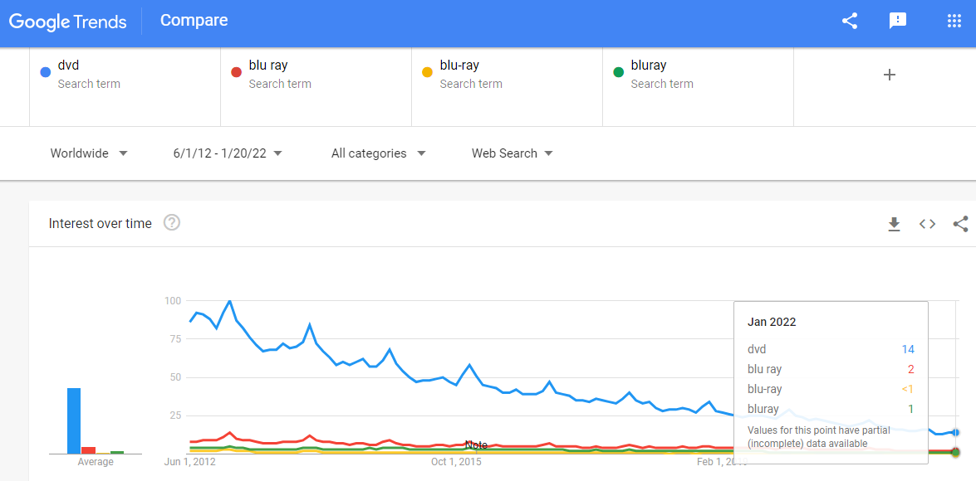This screenshot has width=976, height=481.
Task: Click the blu-ray search term box
Action: click(507, 75)
